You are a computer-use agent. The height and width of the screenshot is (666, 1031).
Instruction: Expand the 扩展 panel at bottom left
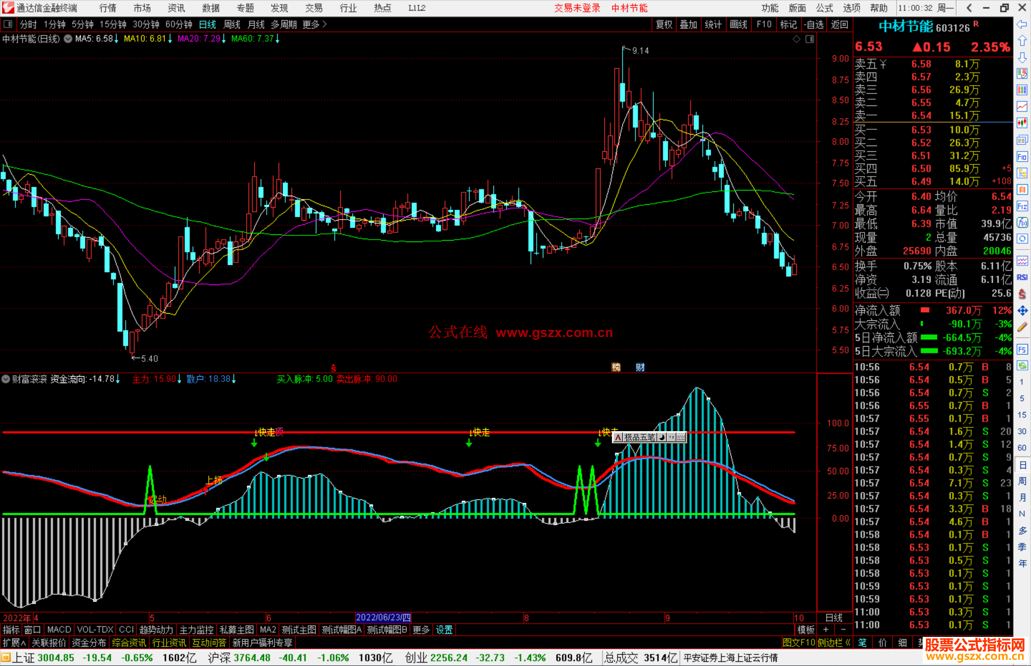(x=14, y=643)
